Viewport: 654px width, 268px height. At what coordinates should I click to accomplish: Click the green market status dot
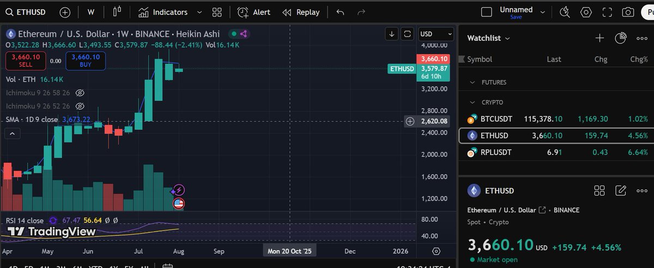click(233, 34)
